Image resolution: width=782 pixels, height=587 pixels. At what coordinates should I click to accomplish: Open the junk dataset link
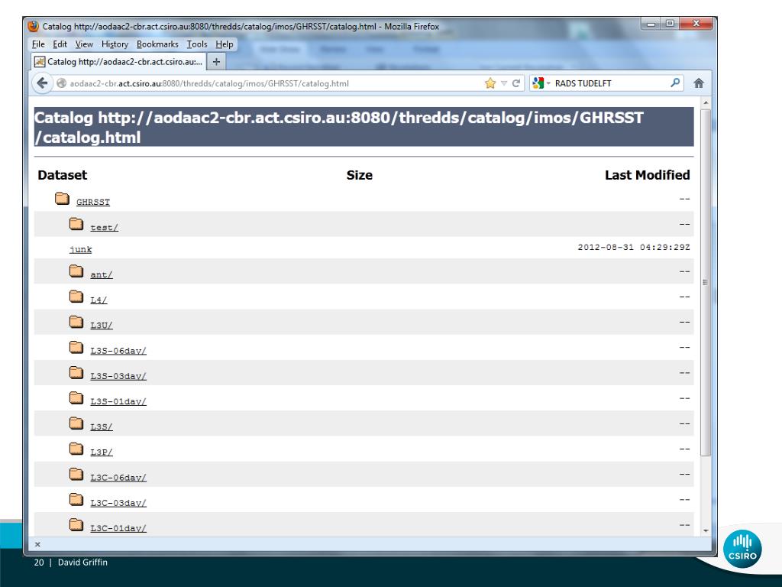point(80,250)
